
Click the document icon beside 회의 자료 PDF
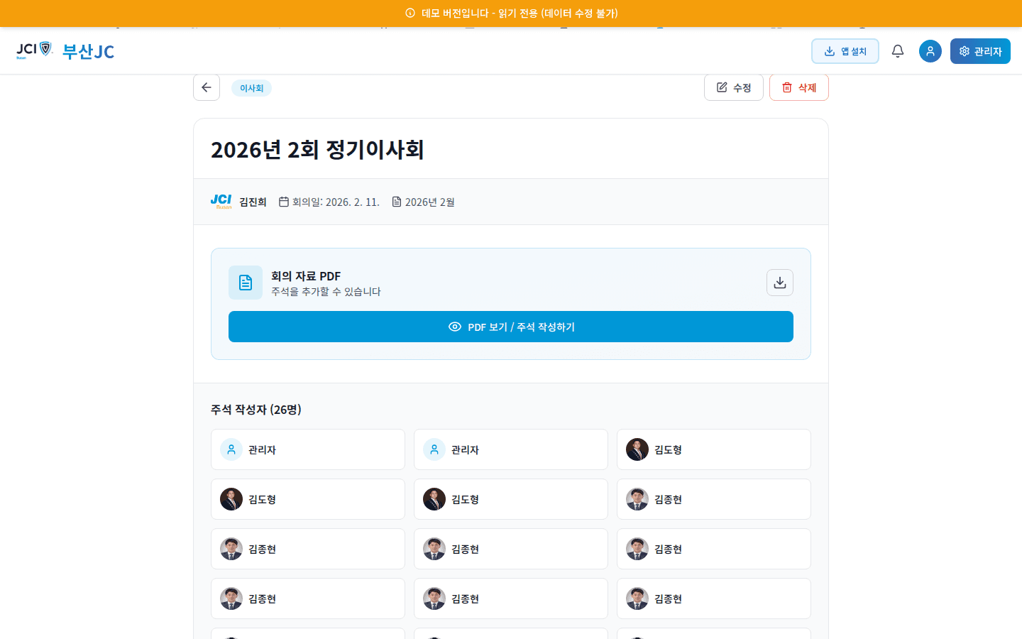click(245, 282)
